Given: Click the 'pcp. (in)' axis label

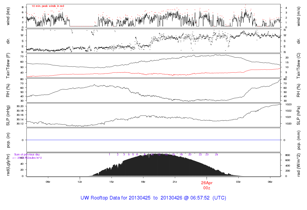Looking at the screenshot, I should (8, 139).
